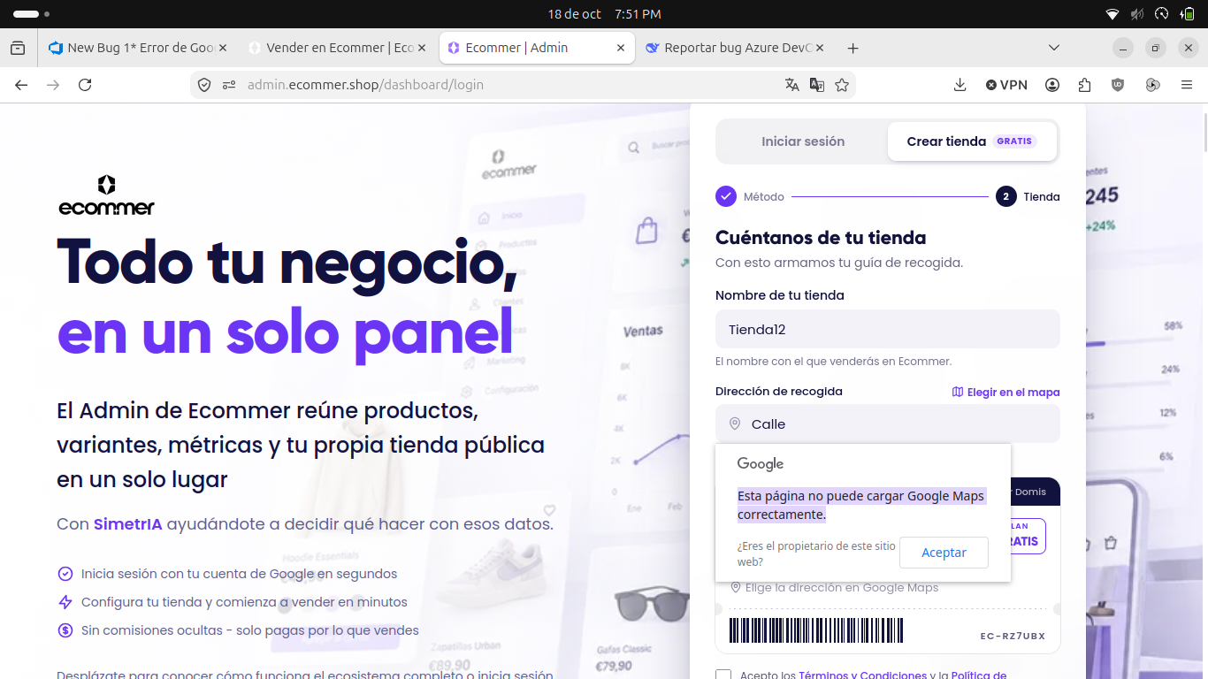The image size is (1208, 679).
Task: Click the Dirección de recogida input field
Action: (887, 424)
